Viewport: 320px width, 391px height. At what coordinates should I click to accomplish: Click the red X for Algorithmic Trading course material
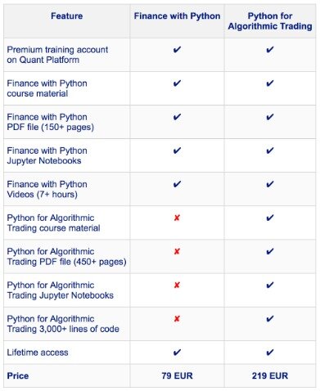(x=177, y=218)
